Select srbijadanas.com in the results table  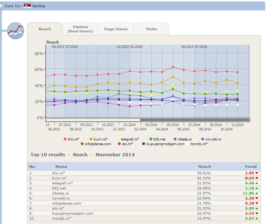pyautogui.click(x=66, y=203)
